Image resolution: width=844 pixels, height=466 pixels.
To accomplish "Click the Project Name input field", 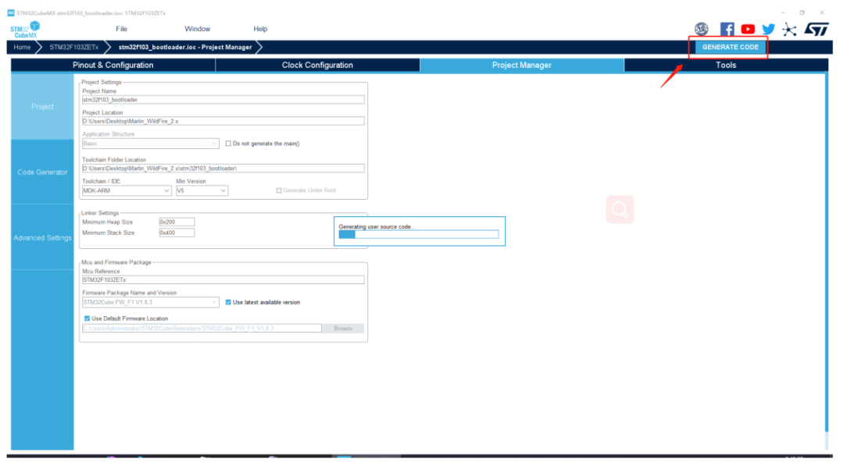I will (223, 99).
